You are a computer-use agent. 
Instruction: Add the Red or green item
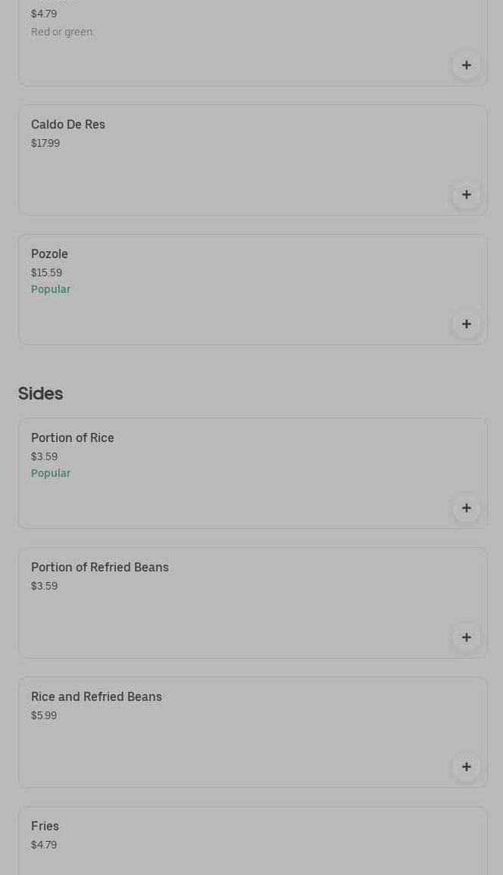pyautogui.click(x=466, y=65)
